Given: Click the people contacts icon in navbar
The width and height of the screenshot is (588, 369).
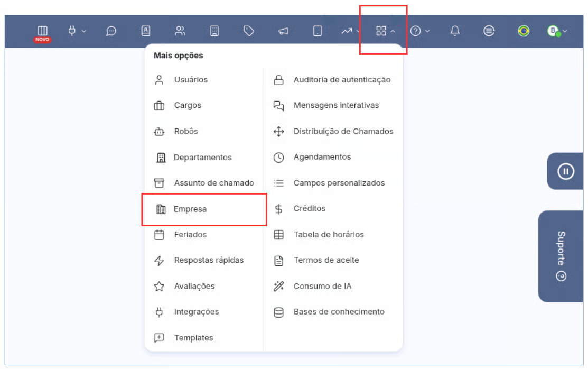Looking at the screenshot, I should (x=180, y=31).
